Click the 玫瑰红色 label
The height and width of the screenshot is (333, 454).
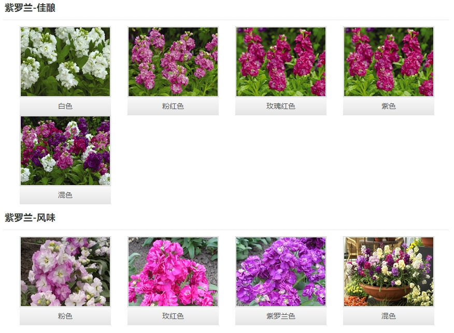(281, 106)
